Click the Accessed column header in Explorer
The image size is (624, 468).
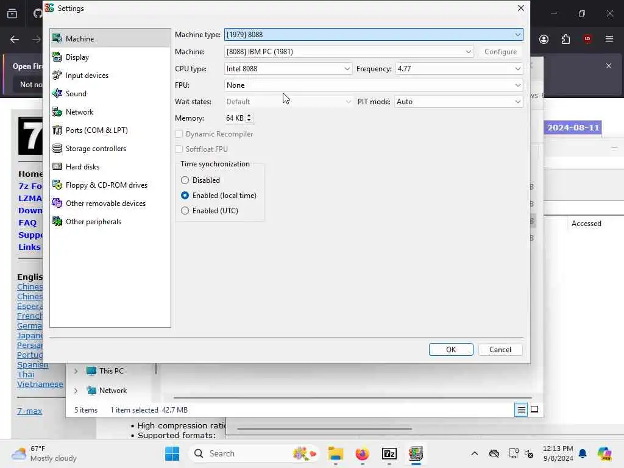[586, 224]
